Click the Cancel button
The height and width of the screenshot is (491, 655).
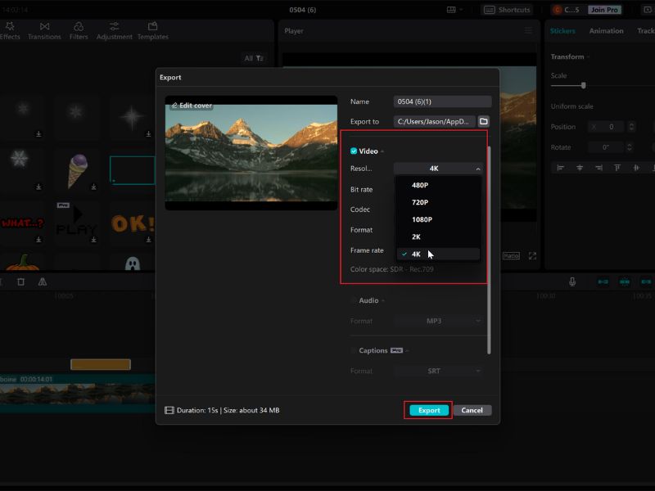472,411
